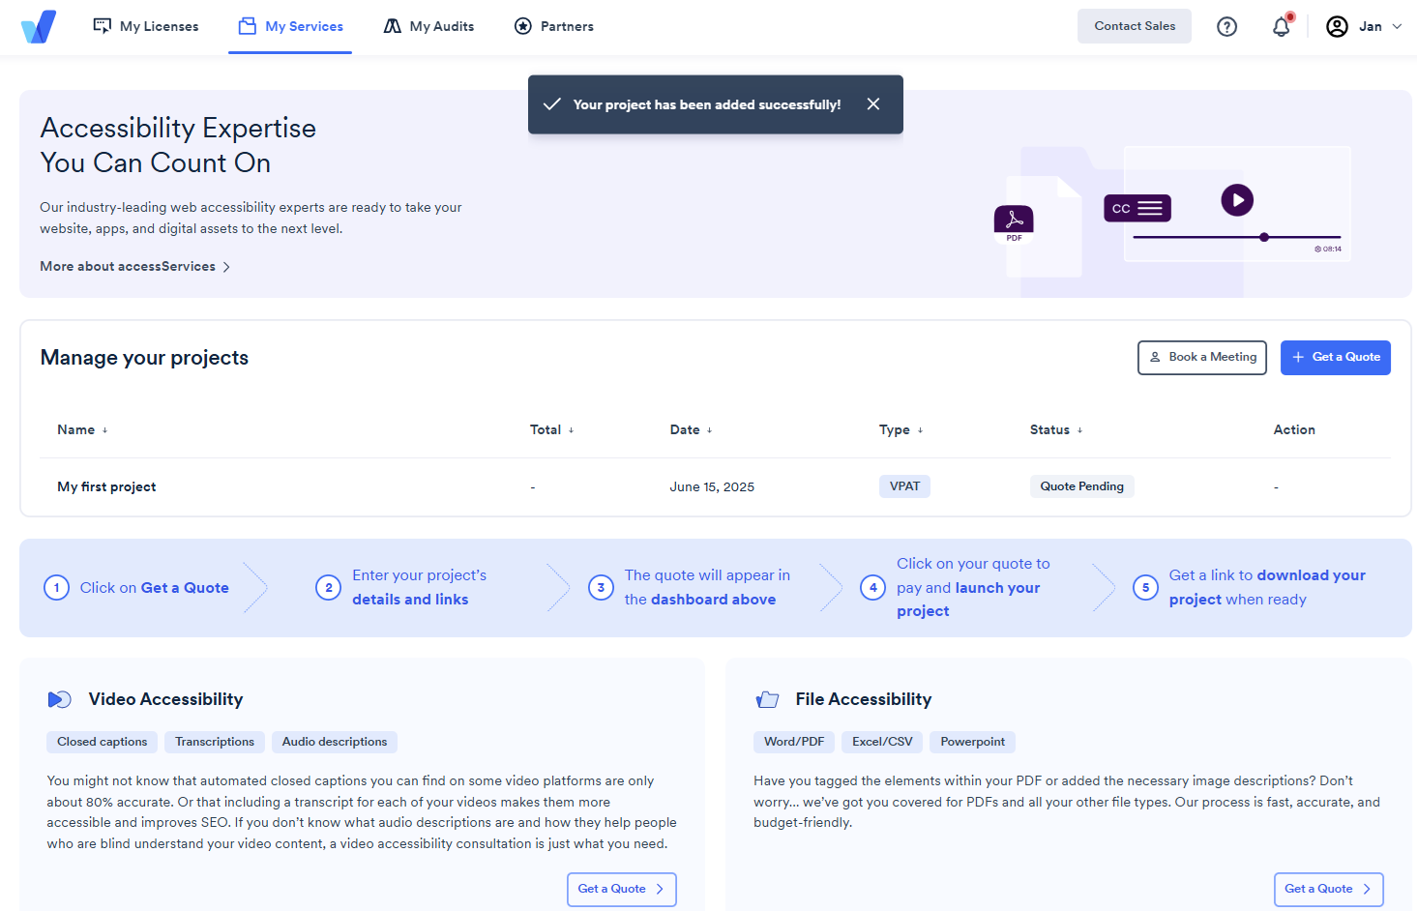Click the Video Accessibility heading

pyautogui.click(x=165, y=699)
